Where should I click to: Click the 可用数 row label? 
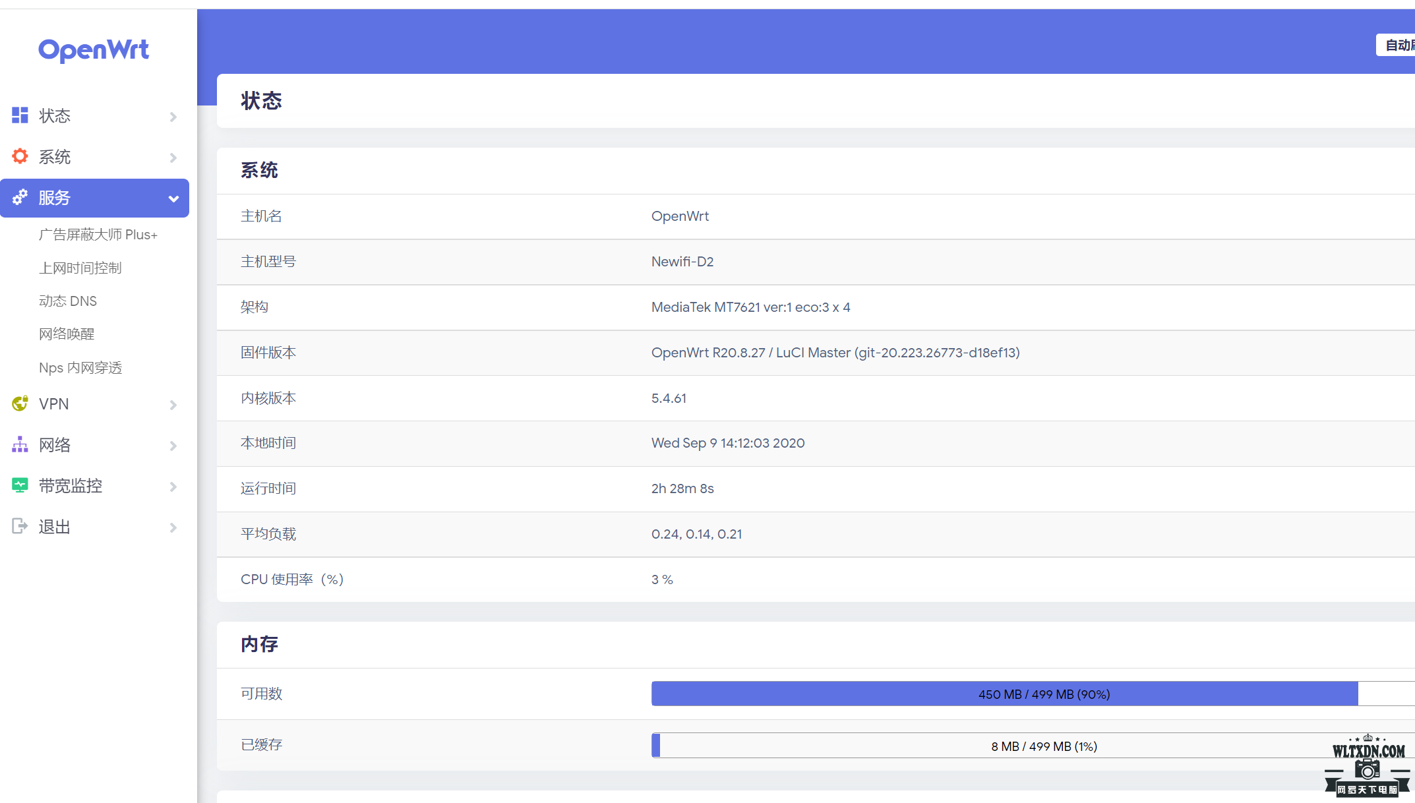(x=261, y=694)
